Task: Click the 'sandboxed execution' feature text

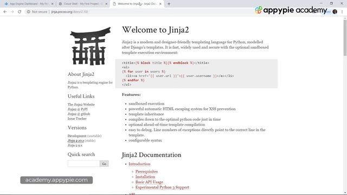Action: [x=146, y=103]
